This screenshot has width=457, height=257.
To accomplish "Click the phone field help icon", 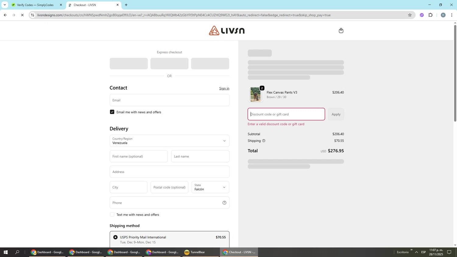I will coord(224,203).
